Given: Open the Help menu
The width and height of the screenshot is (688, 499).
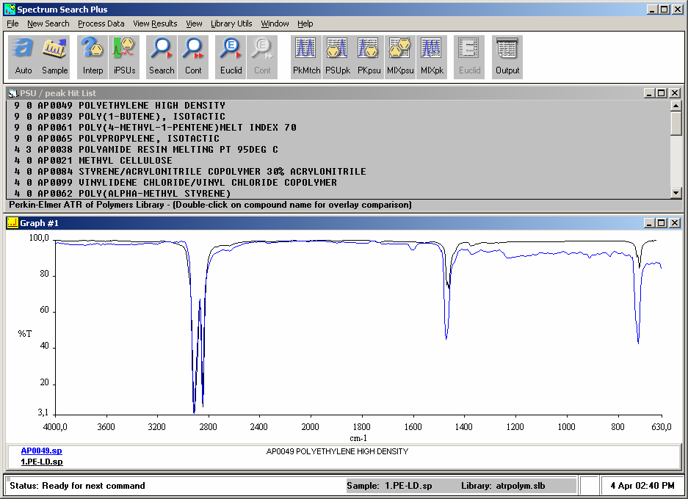Looking at the screenshot, I should pos(305,23).
